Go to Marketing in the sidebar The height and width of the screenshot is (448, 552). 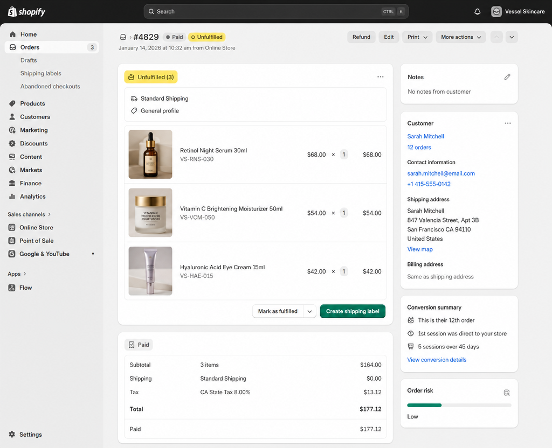click(34, 130)
